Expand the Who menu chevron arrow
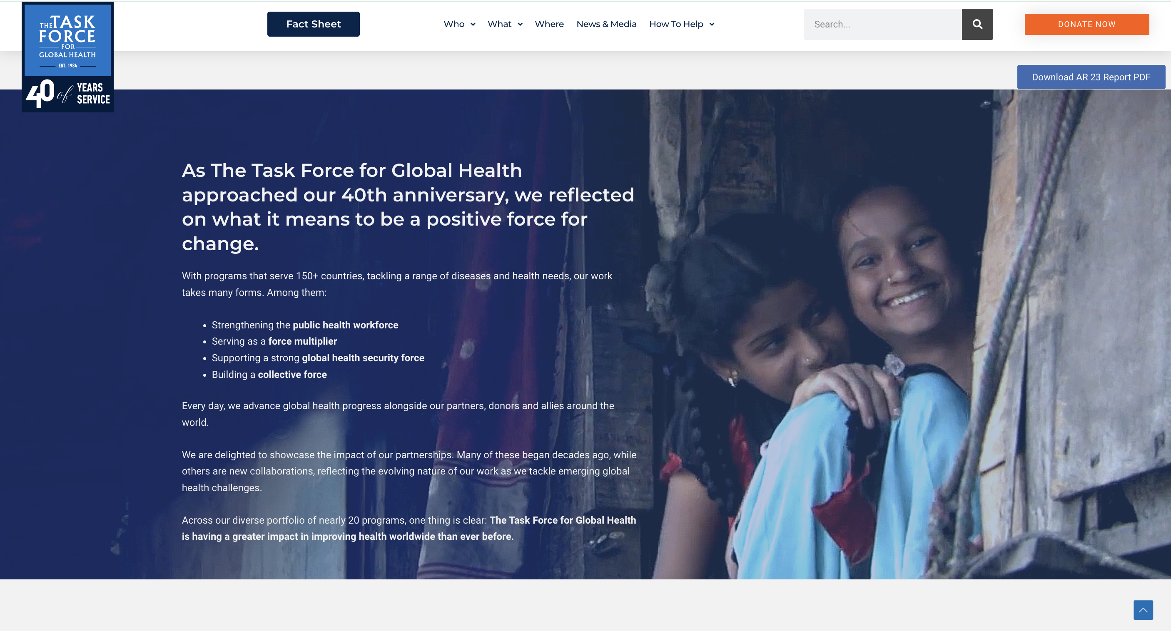The width and height of the screenshot is (1171, 631). tap(473, 25)
